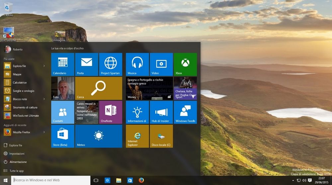Open the volume control in system tray
Viewport: 332px width, 185px height.
(304, 180)
